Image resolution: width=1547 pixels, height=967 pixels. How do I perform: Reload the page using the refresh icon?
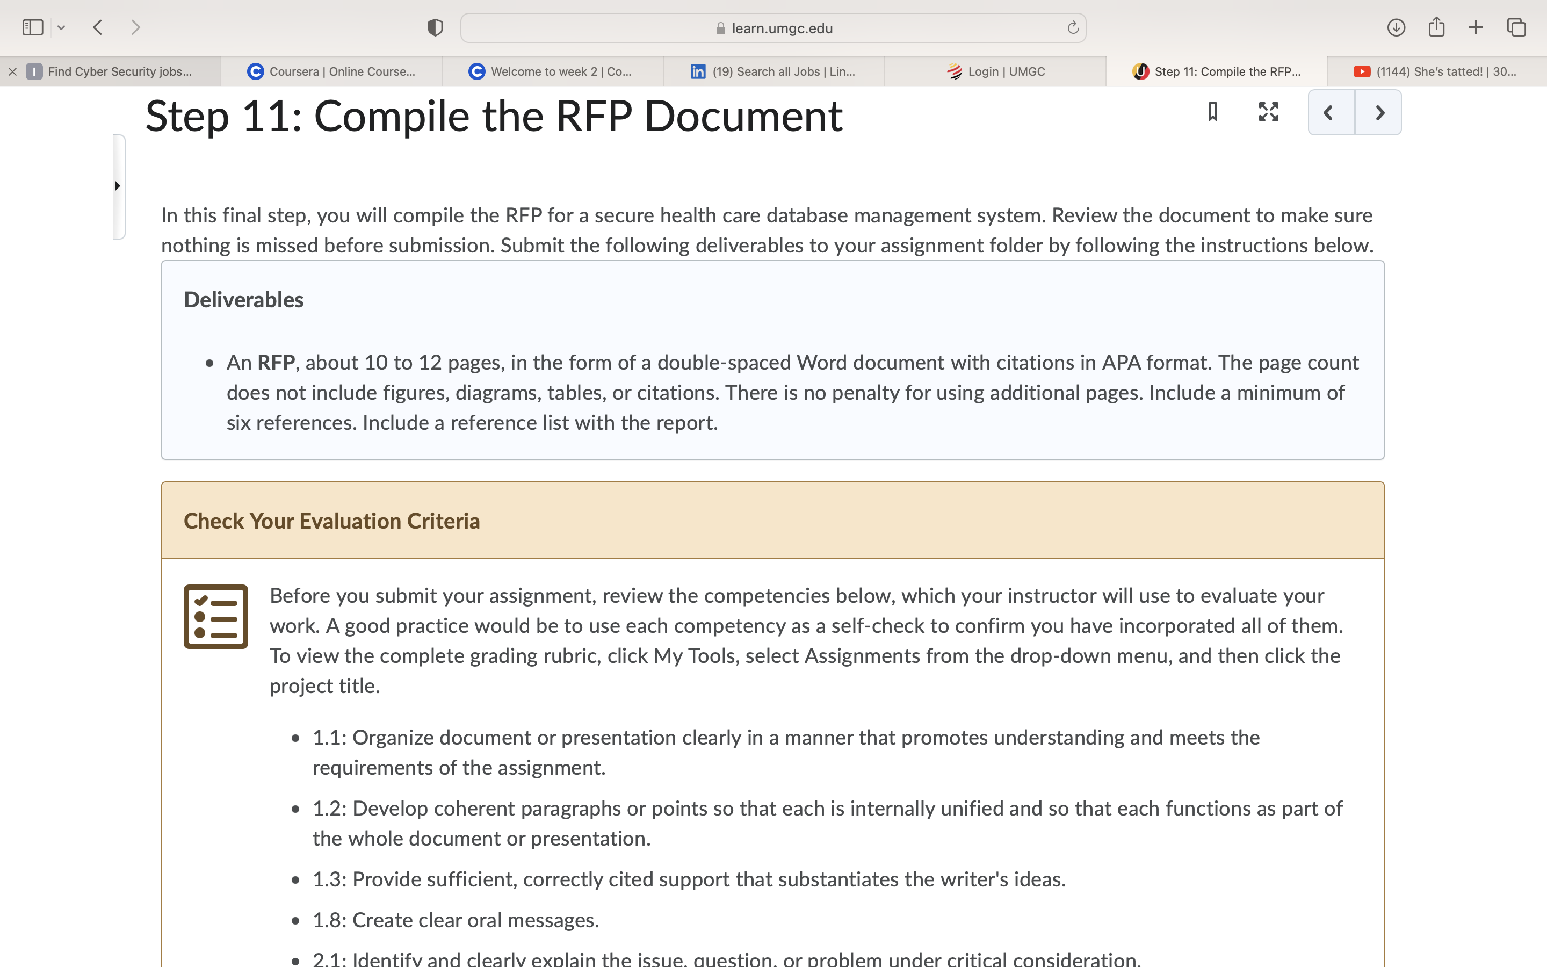[1073, 27]
